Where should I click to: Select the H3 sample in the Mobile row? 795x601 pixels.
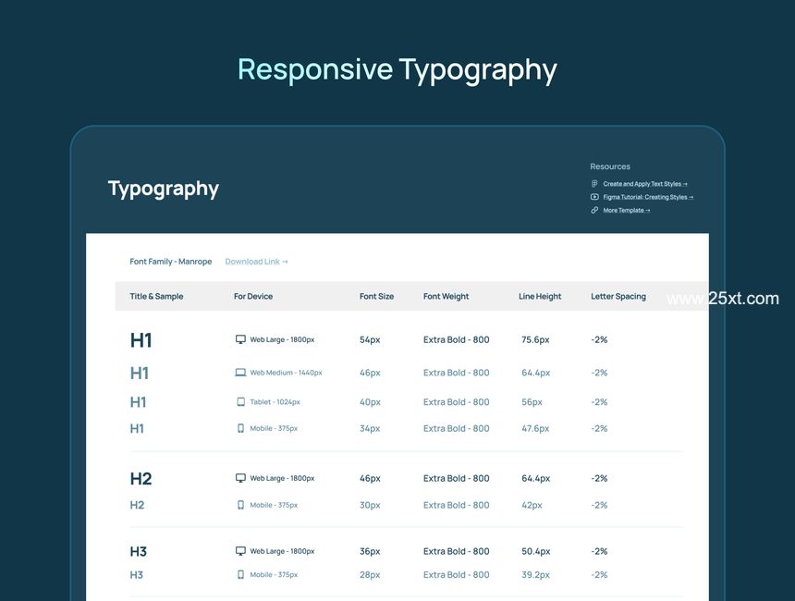click(x=137, y=574)
